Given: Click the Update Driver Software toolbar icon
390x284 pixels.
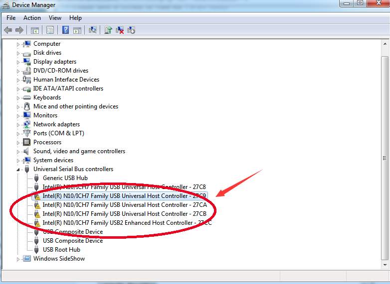Looking at the screenshot, I should (108, 30).
